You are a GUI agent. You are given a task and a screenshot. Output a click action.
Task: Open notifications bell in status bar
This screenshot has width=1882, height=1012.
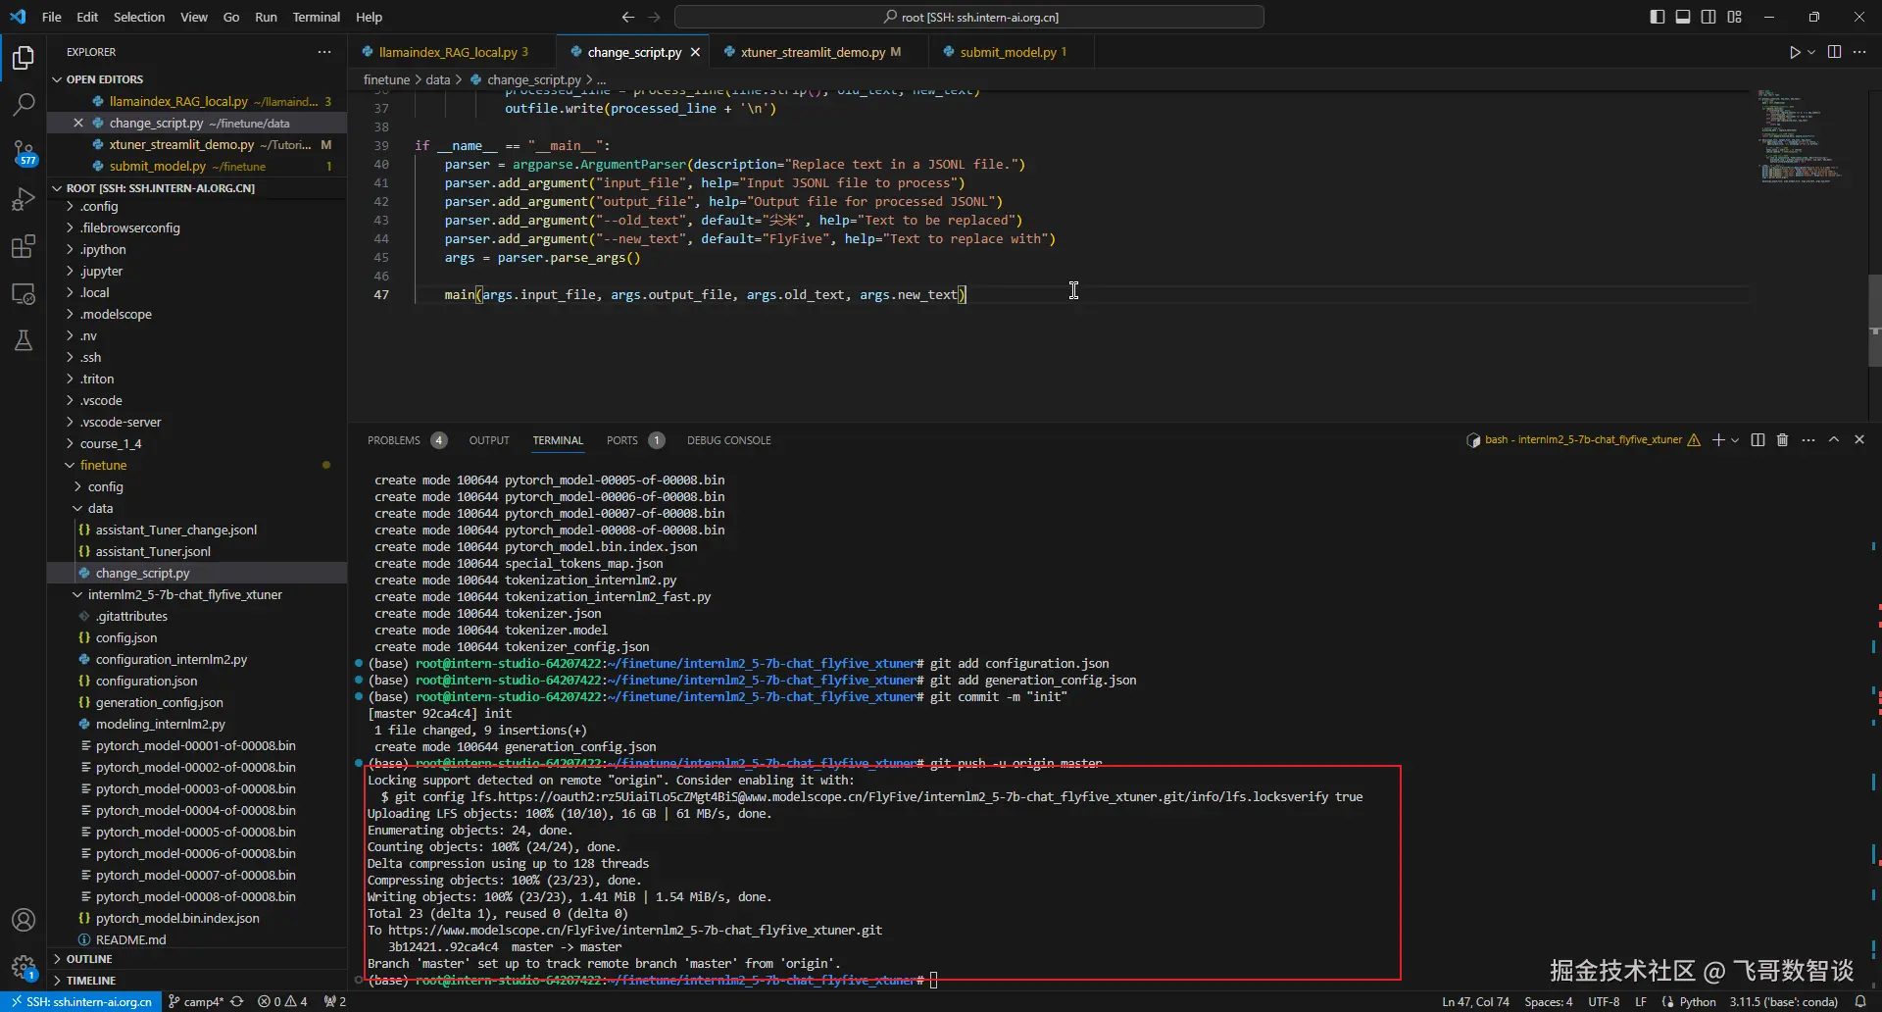coord(1860,1001)
